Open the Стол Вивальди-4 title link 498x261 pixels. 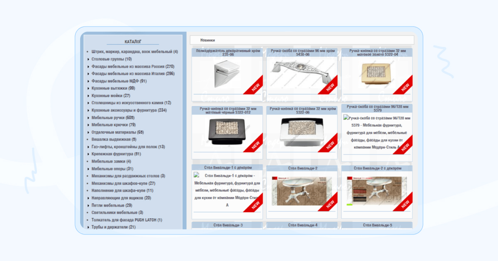302,225
